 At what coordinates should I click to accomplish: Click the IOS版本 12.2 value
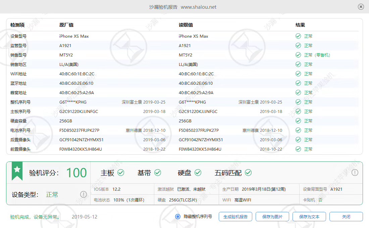pos(116,189)
